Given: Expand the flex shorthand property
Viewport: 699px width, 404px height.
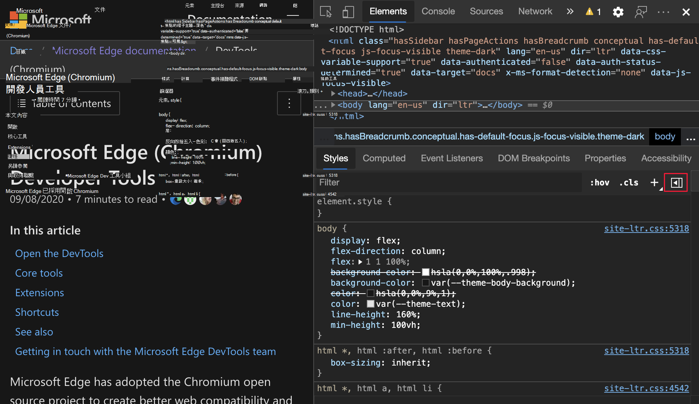Looking at the screenshot, I should click(x=360, y=262).
